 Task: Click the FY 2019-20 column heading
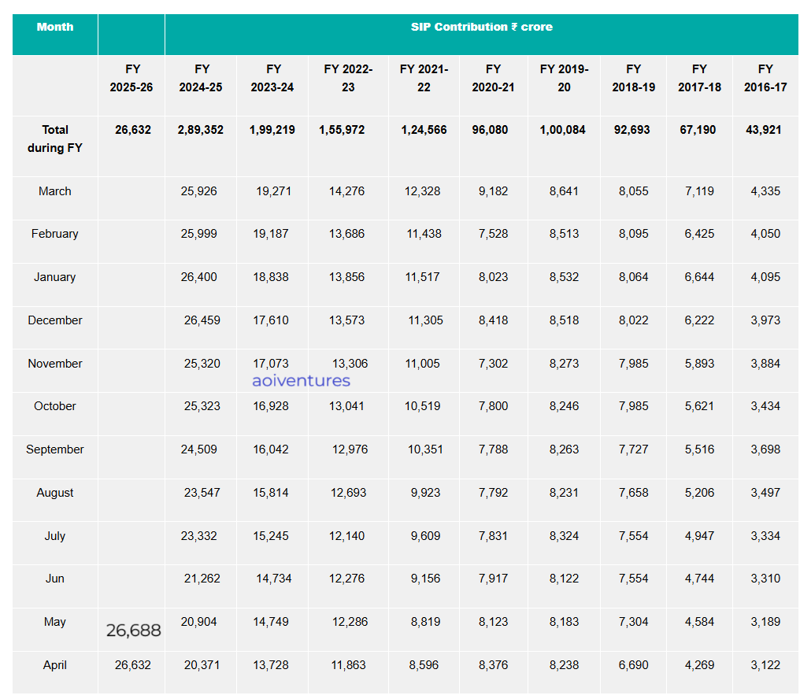click(565, 78)
